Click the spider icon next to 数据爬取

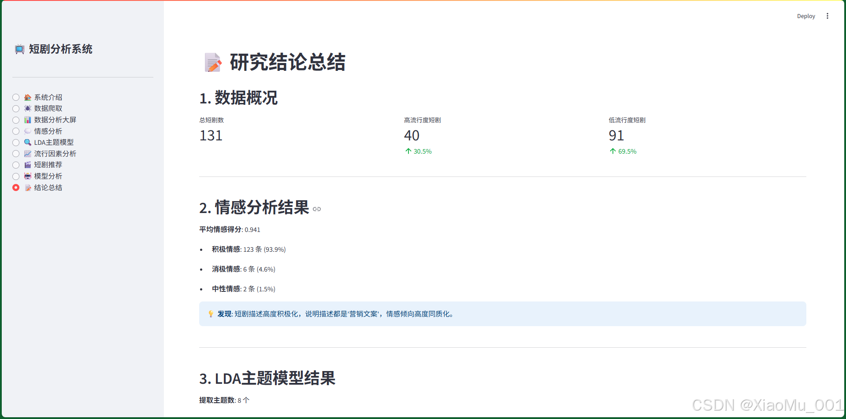28,108
